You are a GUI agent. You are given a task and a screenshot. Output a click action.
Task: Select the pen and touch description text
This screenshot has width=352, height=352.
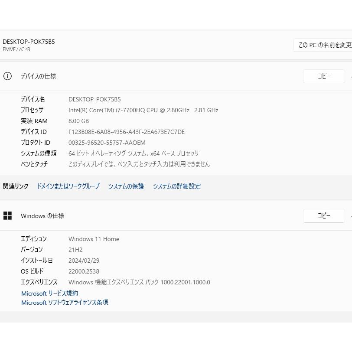[x=139, y=164]
